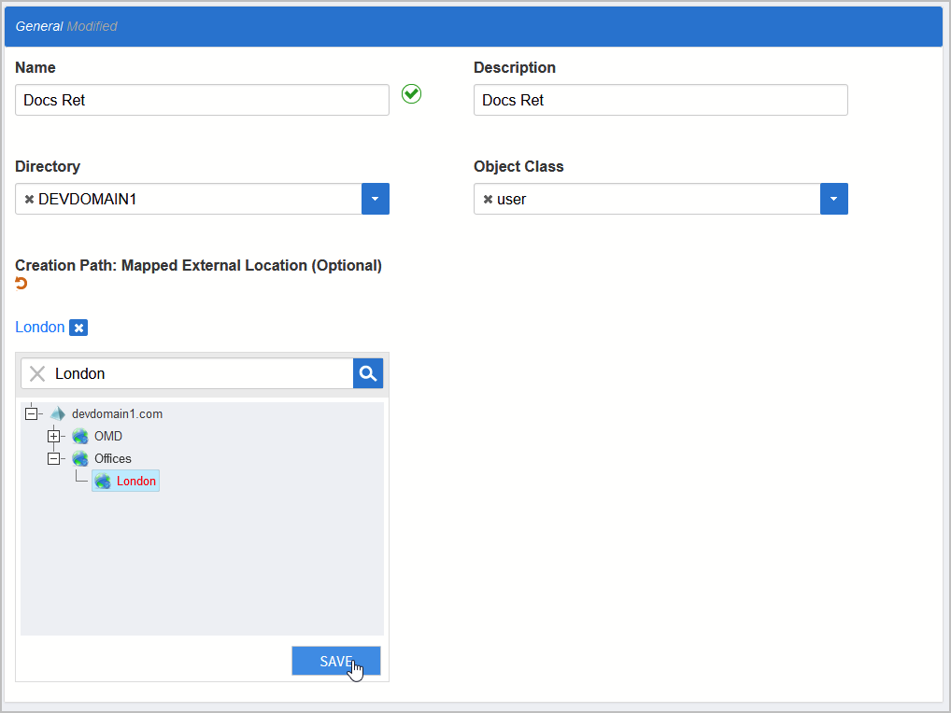The height and width of the screenshot is (713, 951).
Task: Clear the London search text with X
Action: (x=37, y=373)
